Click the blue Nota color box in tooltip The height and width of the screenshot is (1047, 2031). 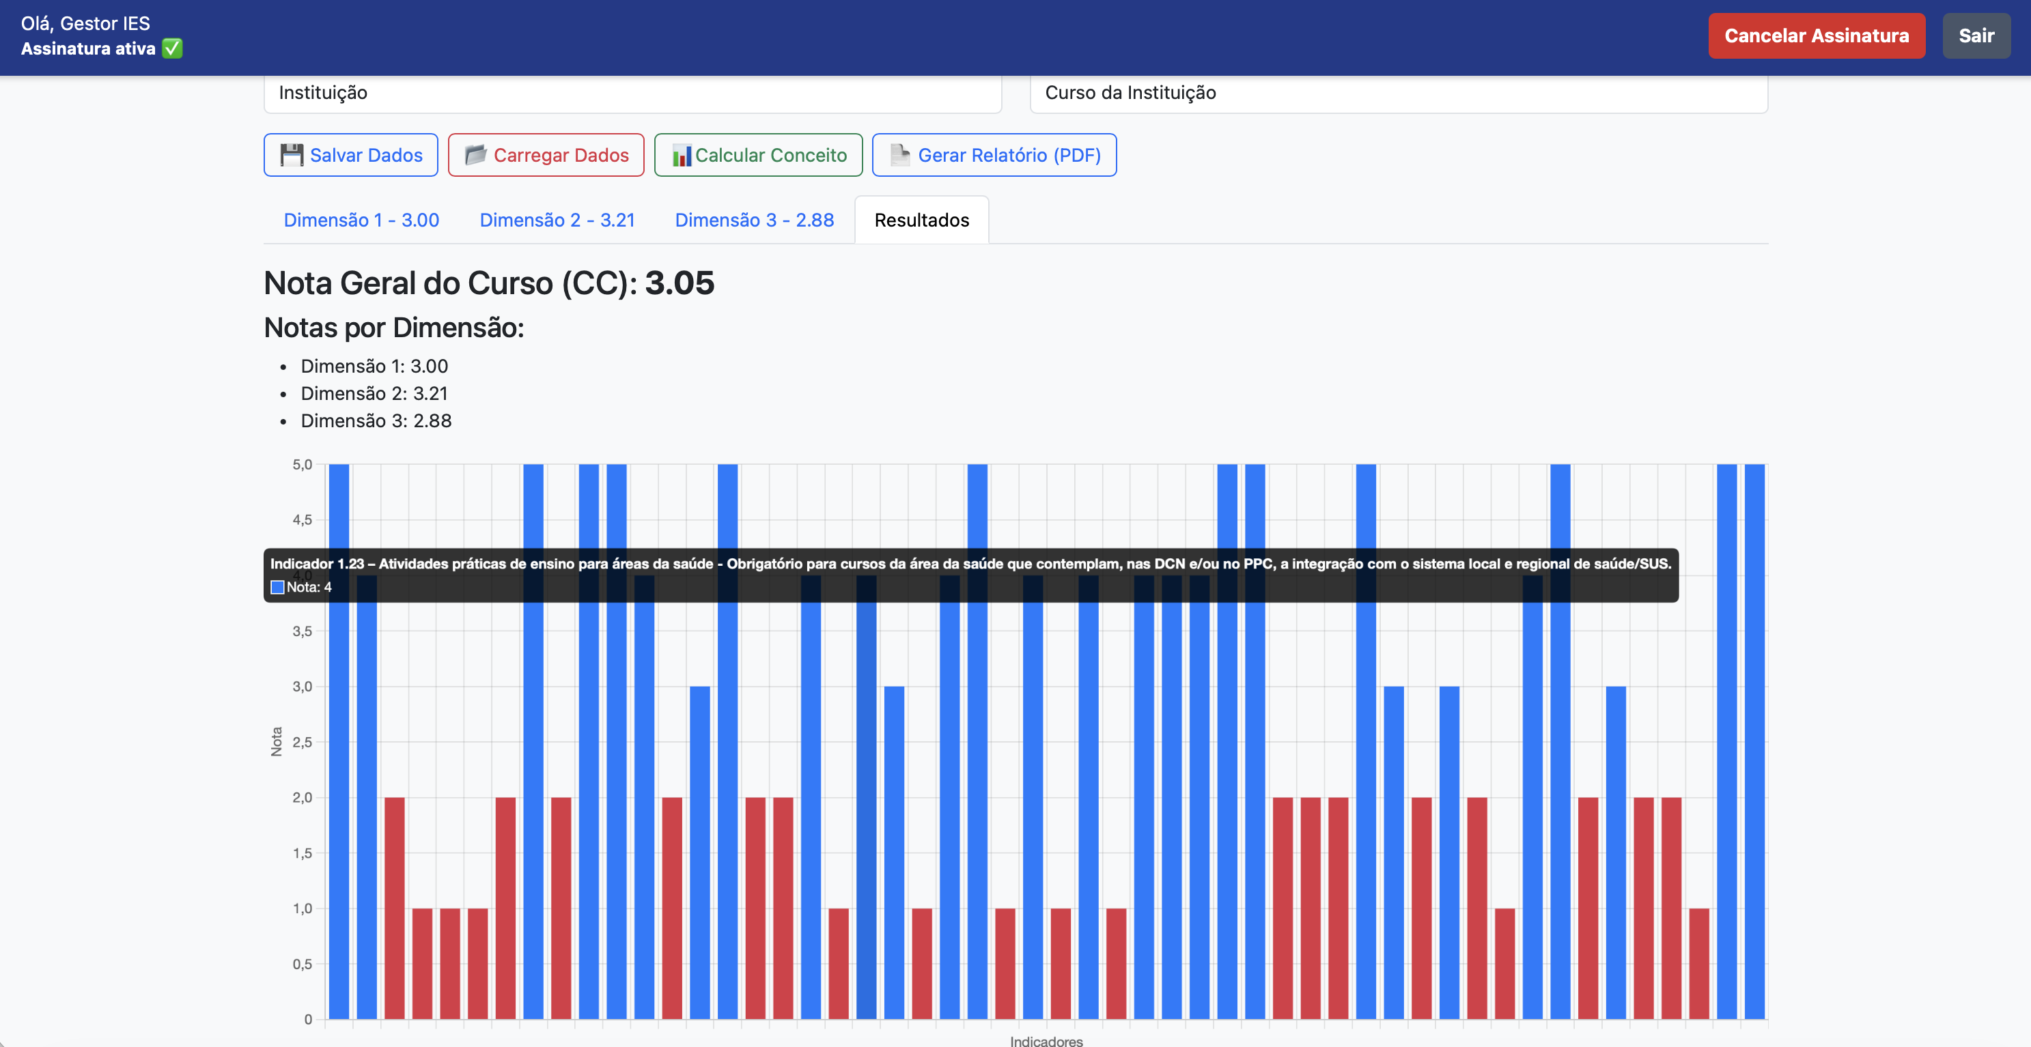[x=277, y=587]
